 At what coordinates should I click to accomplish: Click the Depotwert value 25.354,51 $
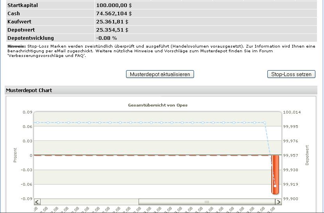pyautogui.click(x=112, y=30)
